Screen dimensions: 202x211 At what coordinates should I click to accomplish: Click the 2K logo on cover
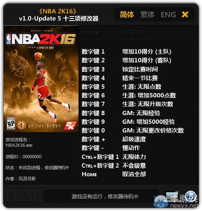point(70,126)
